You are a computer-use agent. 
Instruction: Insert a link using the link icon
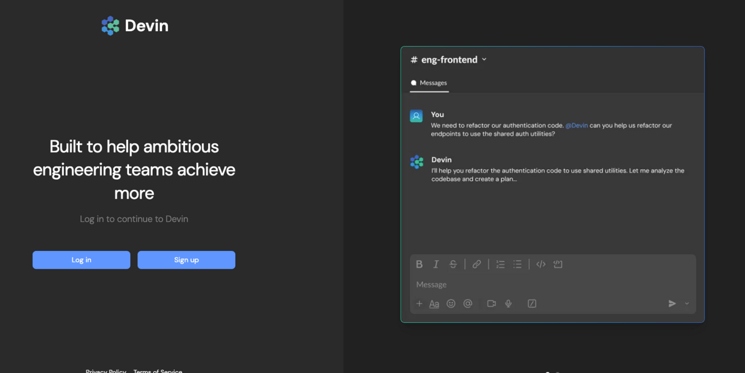pos(477,264)
